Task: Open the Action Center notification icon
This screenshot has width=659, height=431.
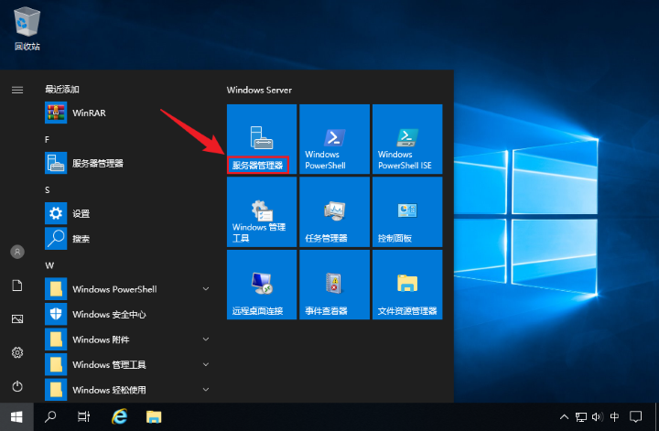Action: click(635, 417)
